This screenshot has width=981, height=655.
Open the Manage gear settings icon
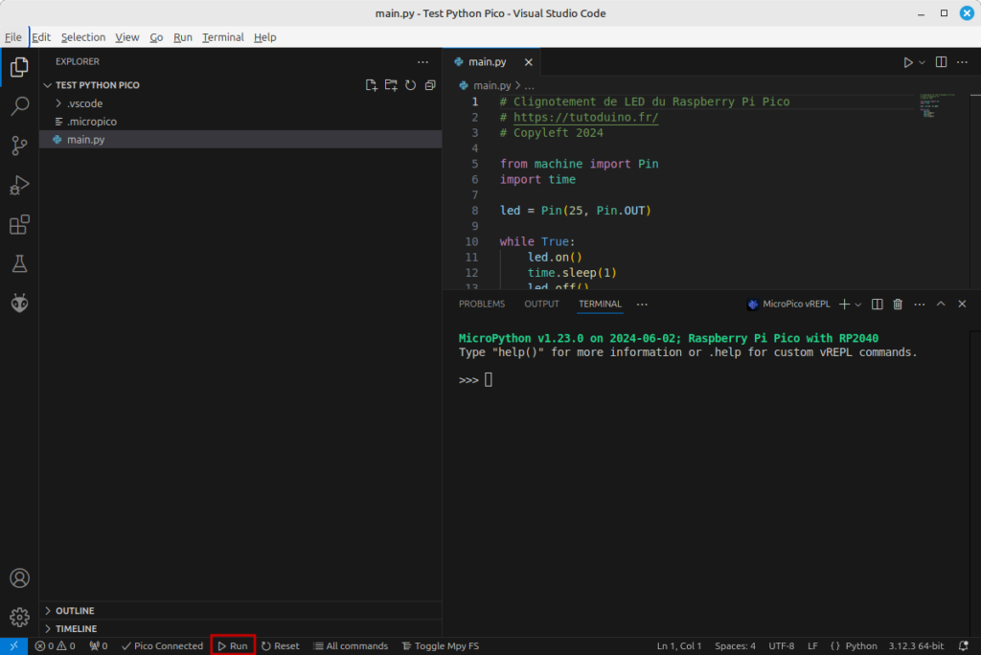point(19,618)
